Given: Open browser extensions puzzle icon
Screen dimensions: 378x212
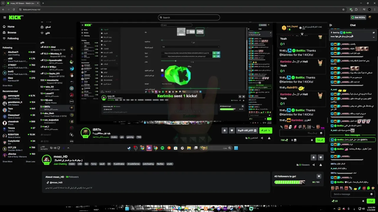Looking at the screenshot, I should point(356,9).
